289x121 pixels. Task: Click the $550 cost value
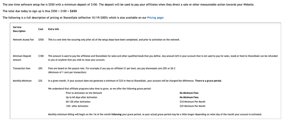(x=41, y=40)
